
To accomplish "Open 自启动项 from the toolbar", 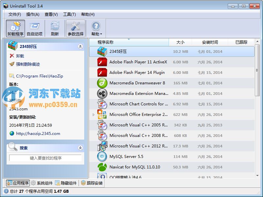I will click(35, 28).
